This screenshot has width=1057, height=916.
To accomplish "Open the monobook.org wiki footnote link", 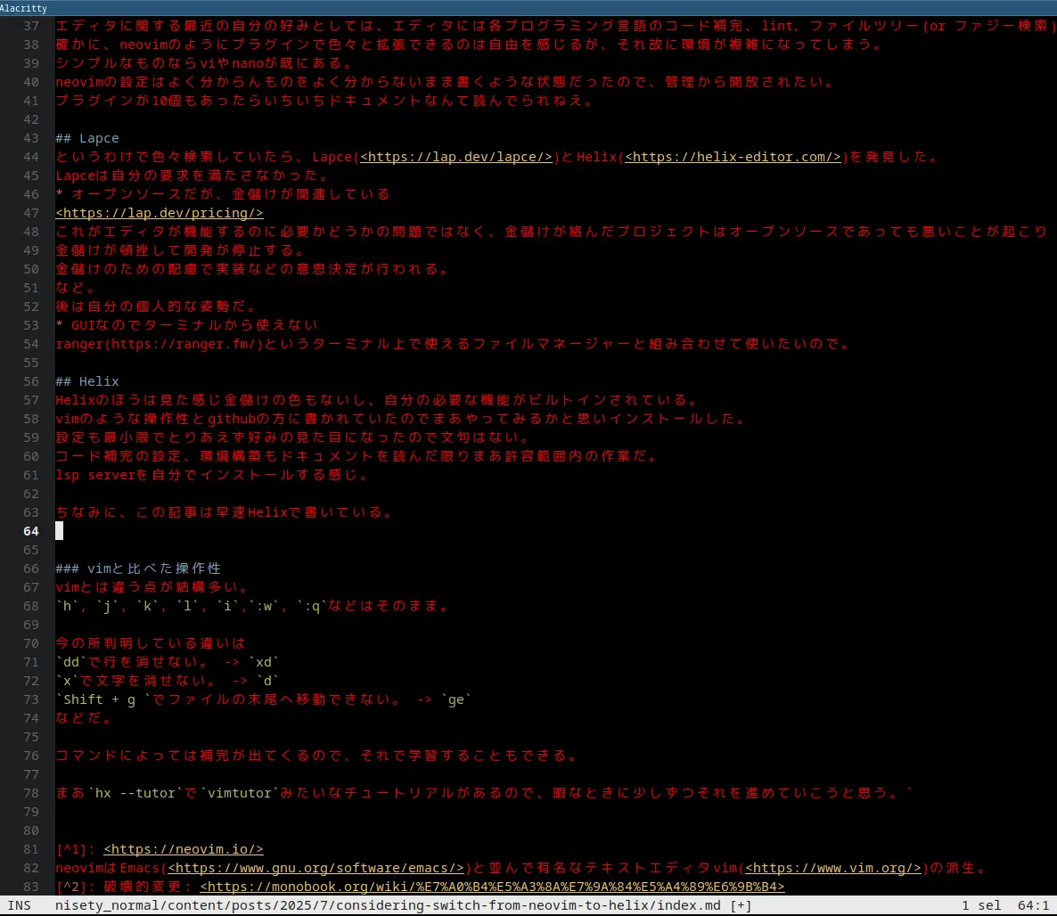I will (x=492, y=887).
